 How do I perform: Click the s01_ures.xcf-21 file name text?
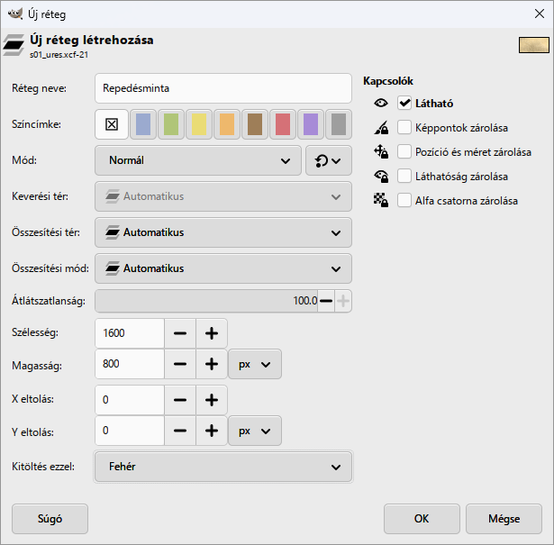point(59,55)
